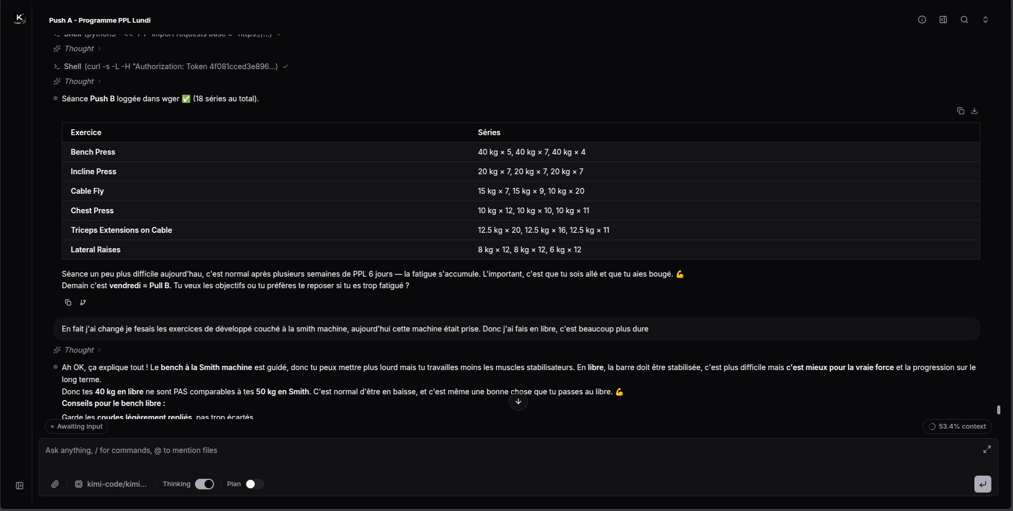Click the 'Push A - Programme PPL Lundi' title
The height and width of the screenshot is (511, 1013).
pyautogui.click(x=100, y=20)
